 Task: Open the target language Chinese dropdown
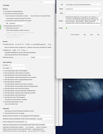(24, 50)
